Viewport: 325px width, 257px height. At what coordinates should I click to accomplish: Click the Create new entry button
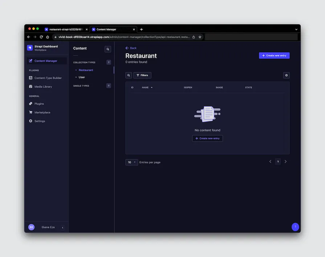pyautogui.click(x=275, y=55)
